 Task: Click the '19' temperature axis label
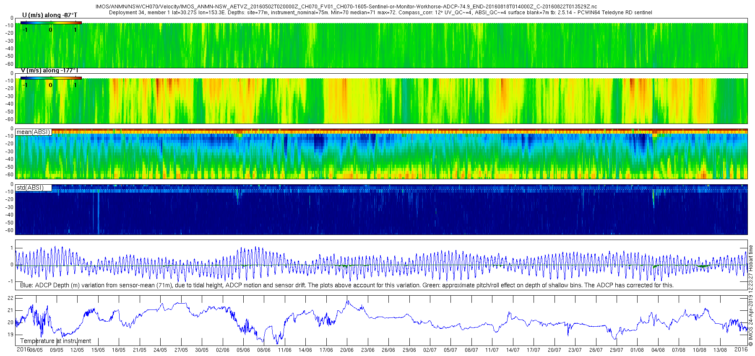11,335
